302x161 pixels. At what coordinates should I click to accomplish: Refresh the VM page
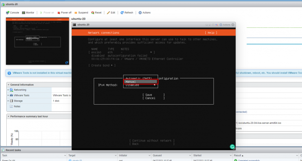coord(127,13)
